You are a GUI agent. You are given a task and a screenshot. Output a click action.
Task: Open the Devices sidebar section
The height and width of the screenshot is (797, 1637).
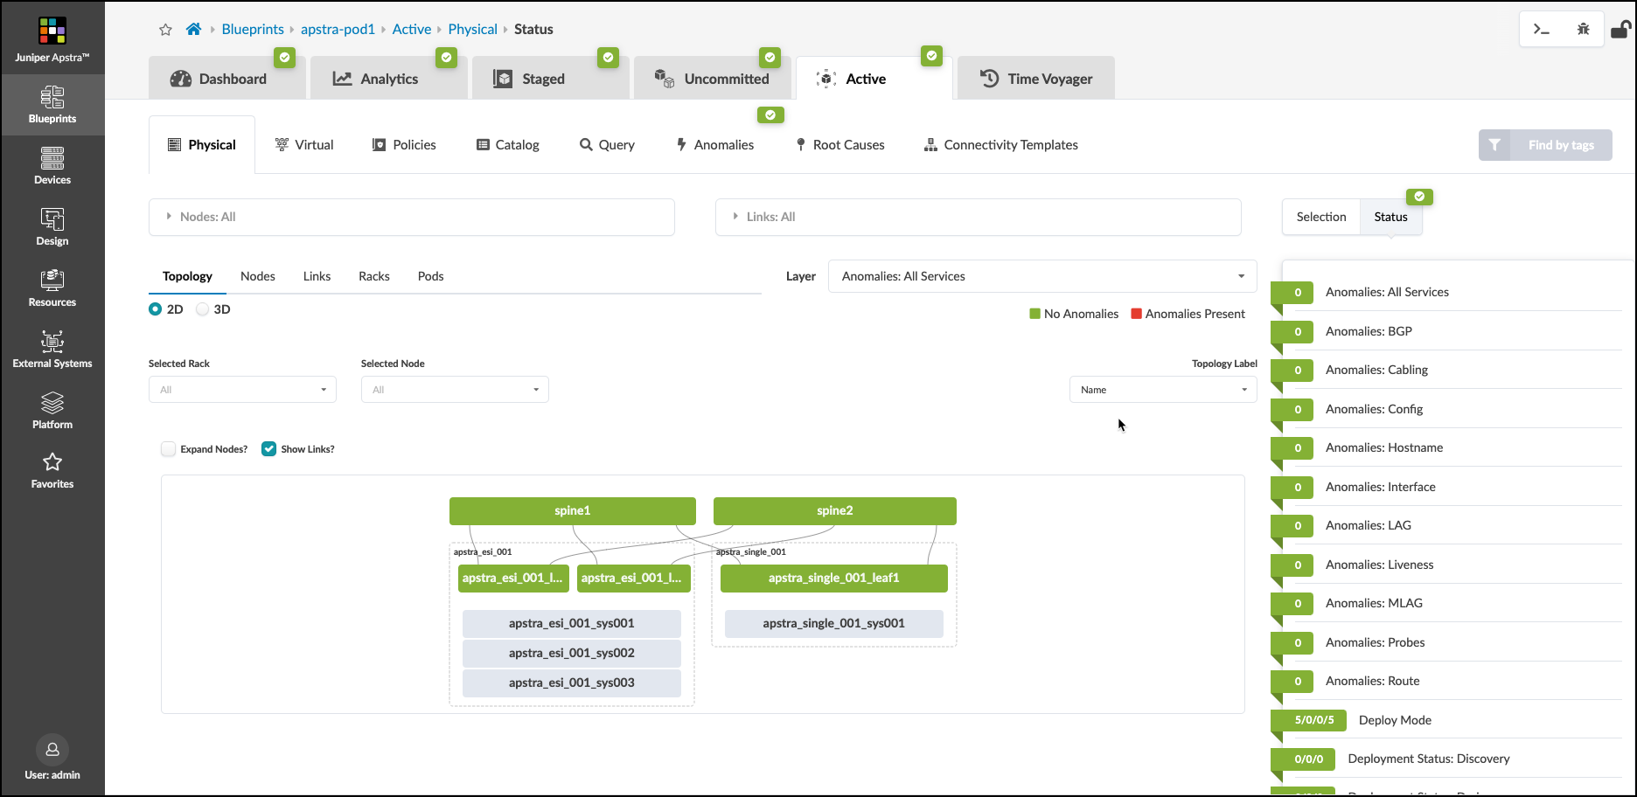pyautogui.click(x=52, y=166)
